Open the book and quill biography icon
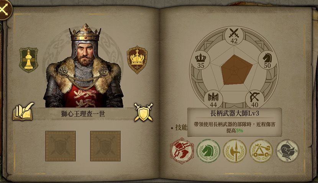 coord(23,112)
